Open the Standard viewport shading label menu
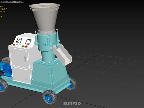 point(10,2)
